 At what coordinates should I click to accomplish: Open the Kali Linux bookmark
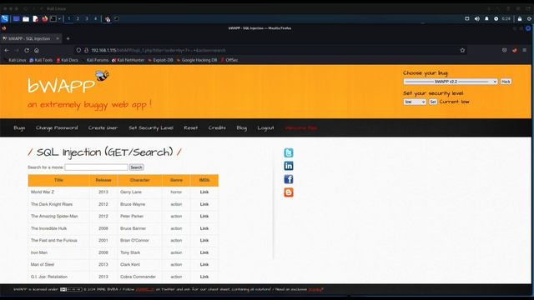(x=15, y=60)
